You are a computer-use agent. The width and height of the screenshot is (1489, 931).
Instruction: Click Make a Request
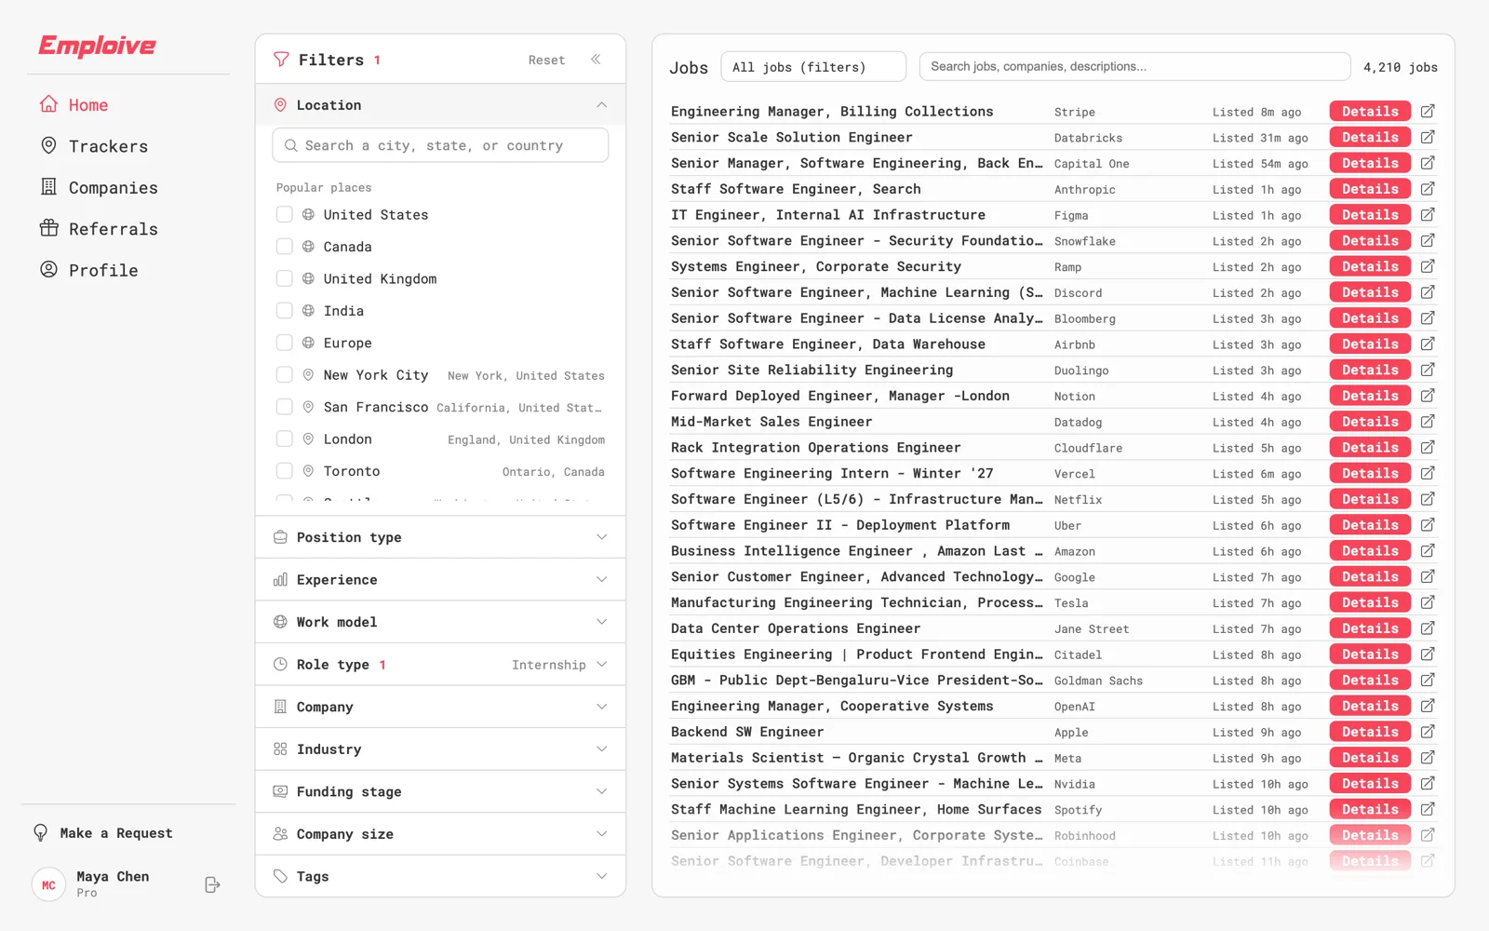click(103, 833)
